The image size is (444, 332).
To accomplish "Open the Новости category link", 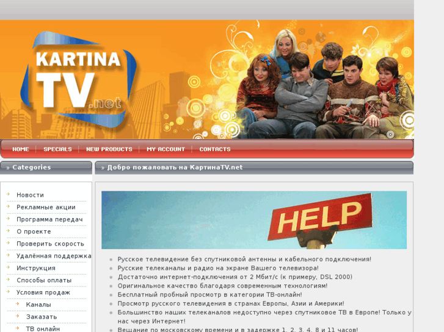I will [x=31, y=195].
